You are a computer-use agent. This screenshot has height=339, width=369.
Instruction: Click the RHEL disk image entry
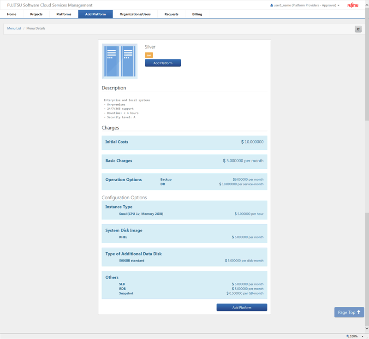click(x=123, y=237)
